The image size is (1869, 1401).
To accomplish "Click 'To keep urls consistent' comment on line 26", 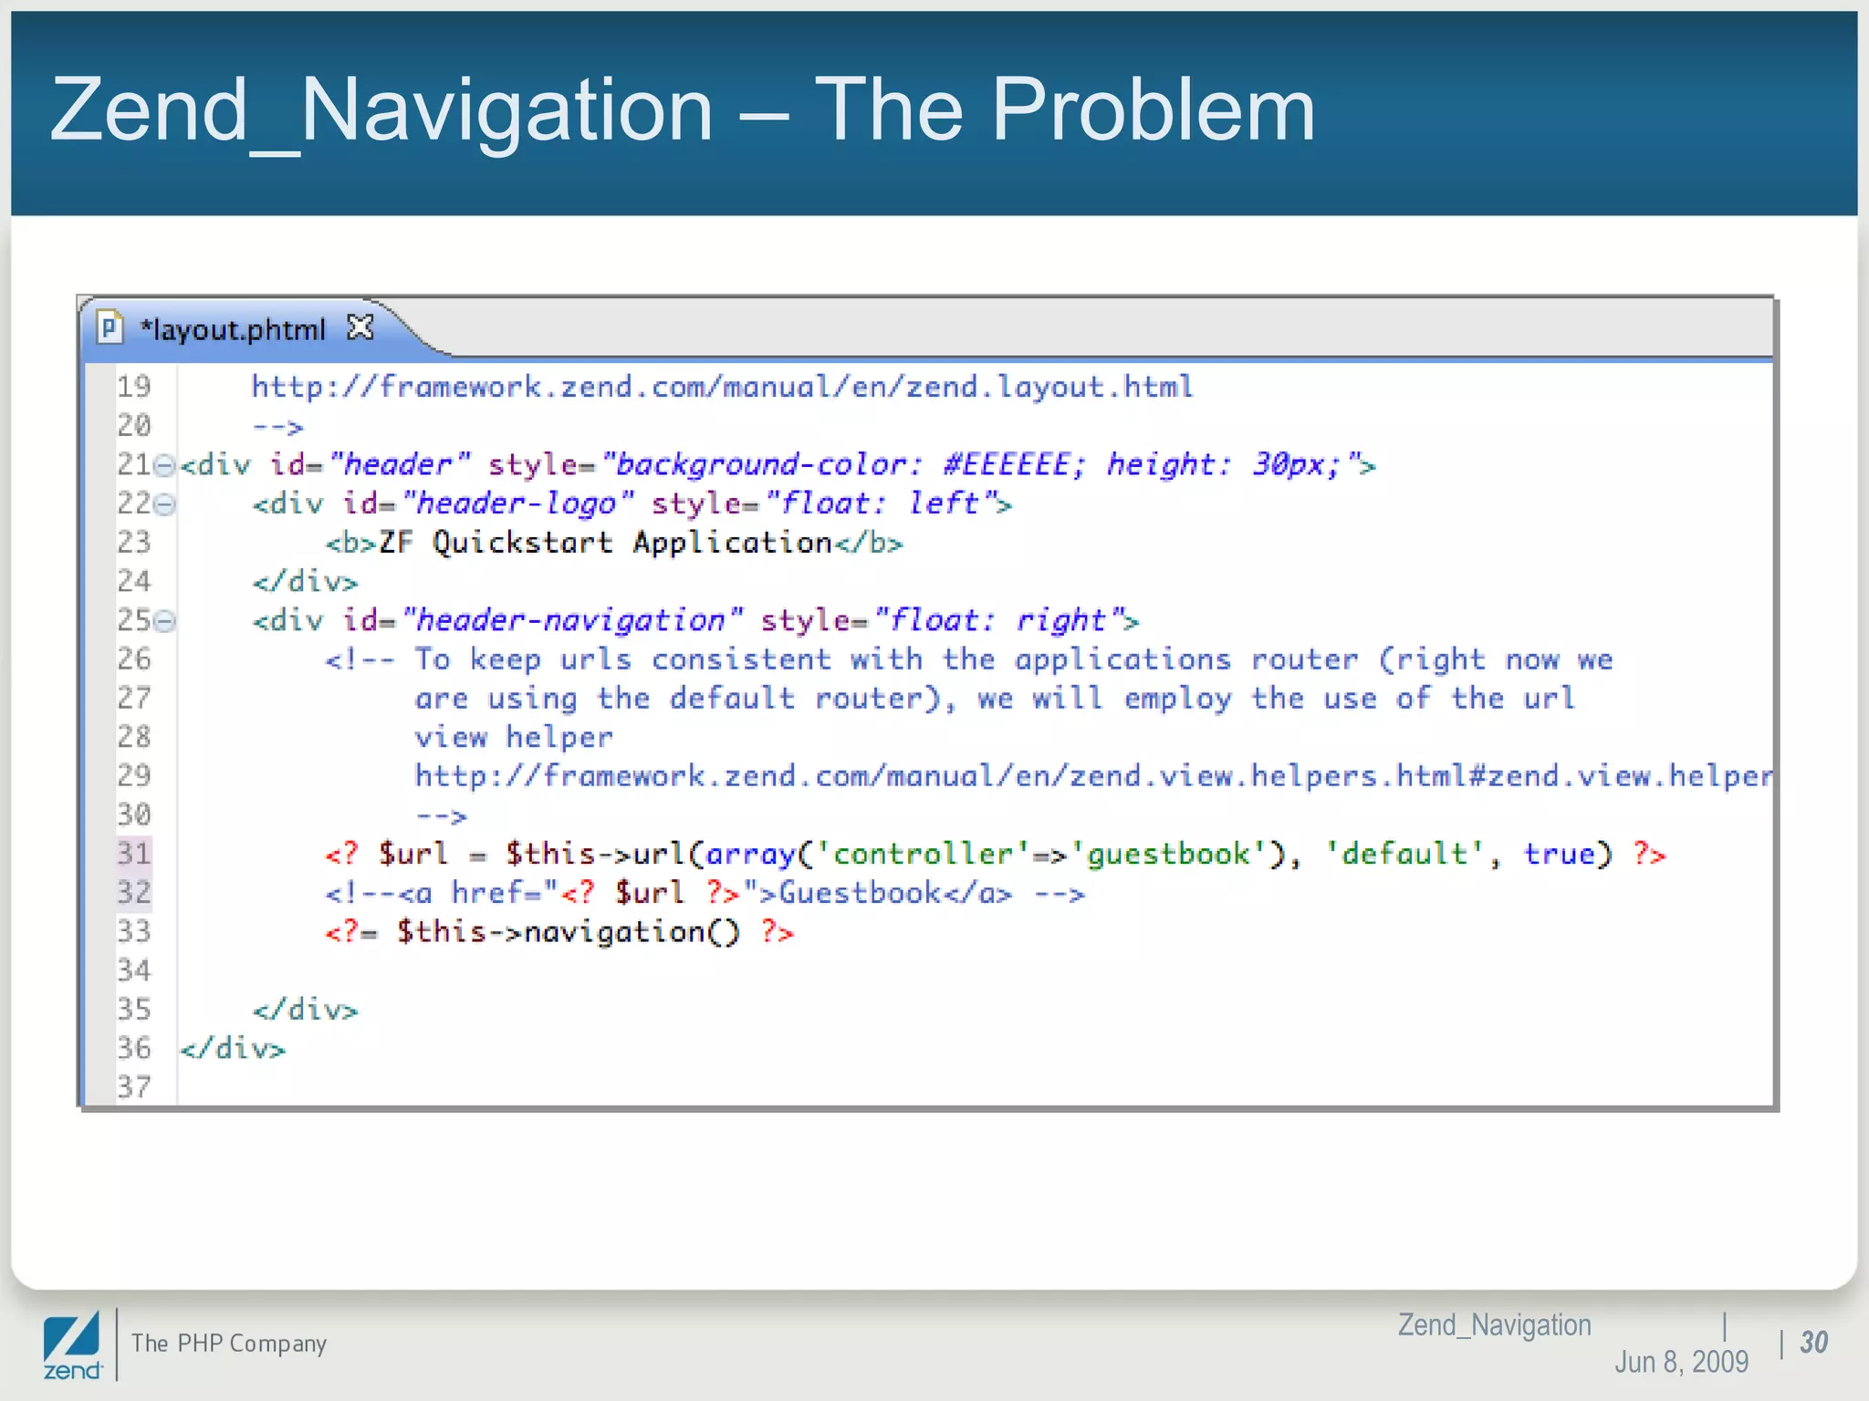I will tap(623, 659).
